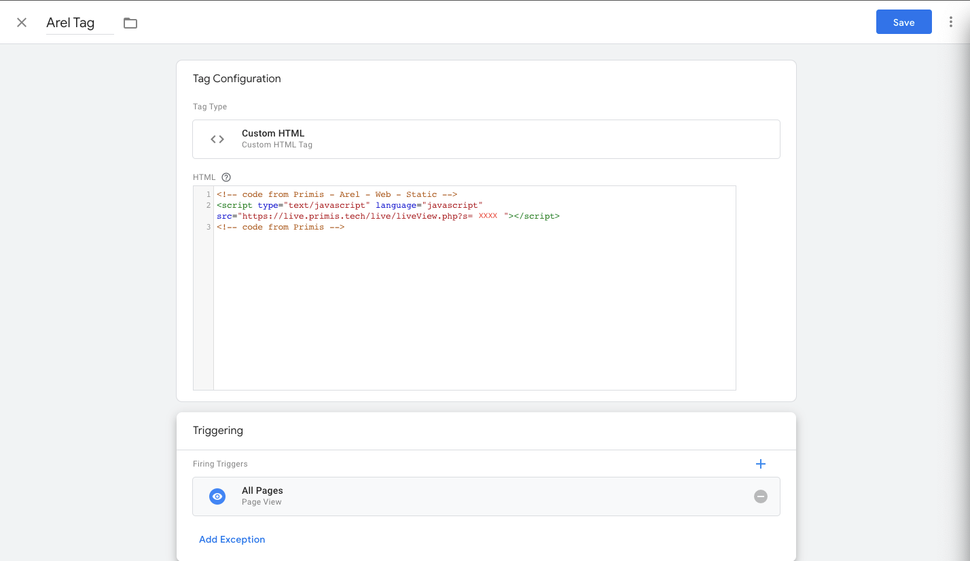970x561 pixels.
Task: Save the tag
Action: tap(903, 22)
